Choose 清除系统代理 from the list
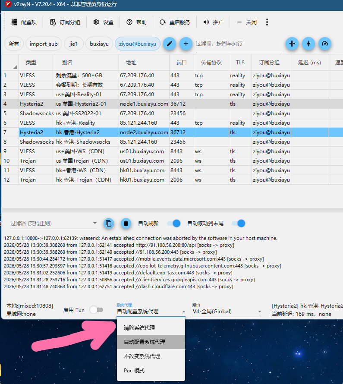343x384 pixels. pos(151,328)
